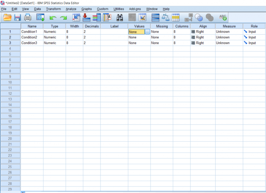Image resolution: width=266 pixels, height=193 pixels.
Task: Select the Type column header
Action: pos(55,26)
